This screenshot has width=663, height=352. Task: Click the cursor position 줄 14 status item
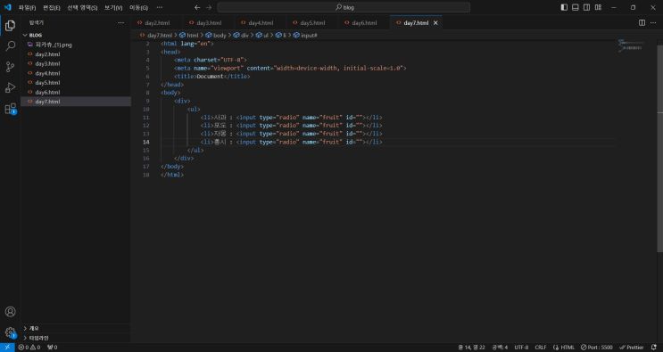(x=471, y=348)
